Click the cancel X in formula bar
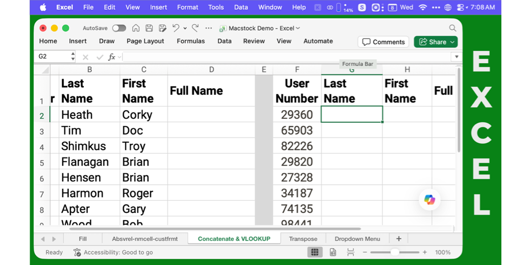 (85, 57)
